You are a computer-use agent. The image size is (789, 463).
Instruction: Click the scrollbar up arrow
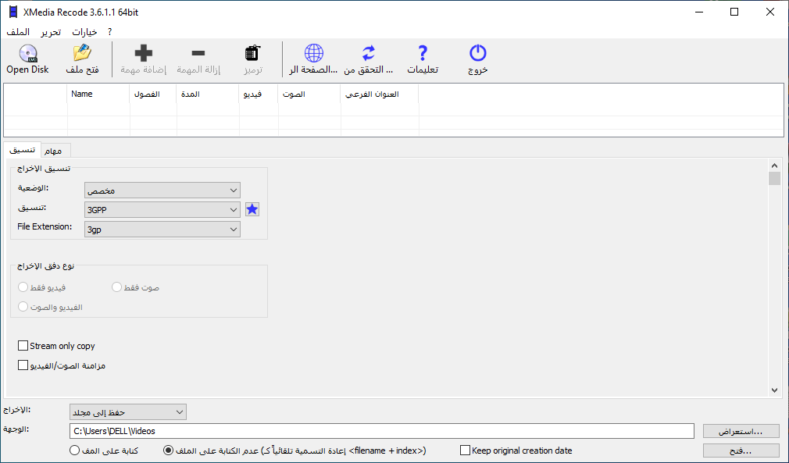(774, 166)
